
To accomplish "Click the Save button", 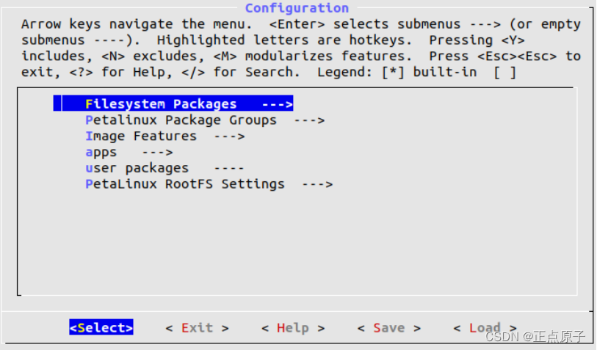I will 388,328.
